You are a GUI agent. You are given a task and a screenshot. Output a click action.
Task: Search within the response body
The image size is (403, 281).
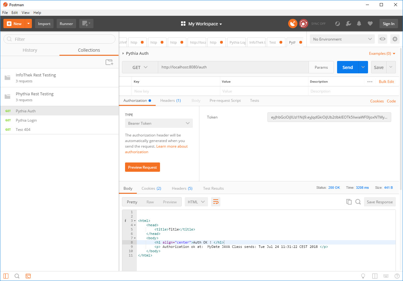point(358,202)
